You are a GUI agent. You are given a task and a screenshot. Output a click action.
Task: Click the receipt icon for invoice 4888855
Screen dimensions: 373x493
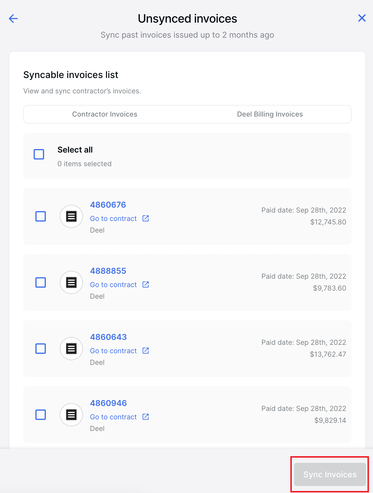tap(71, 282)
